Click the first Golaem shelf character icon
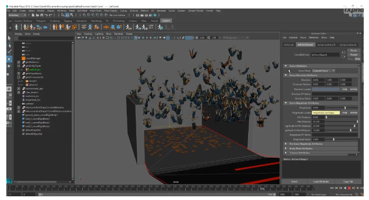The image size is (369, 200). pyautogui.click(x=17, y=27)
